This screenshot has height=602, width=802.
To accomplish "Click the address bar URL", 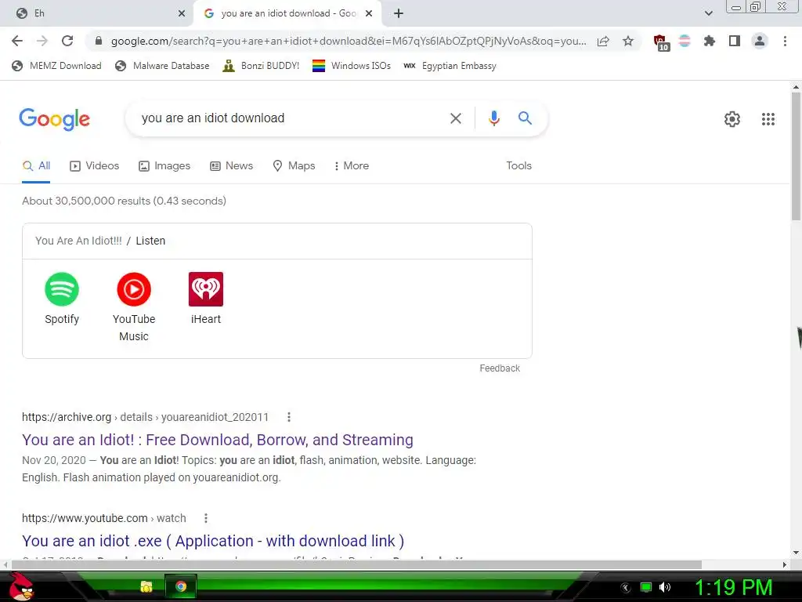I will (349, 41).
